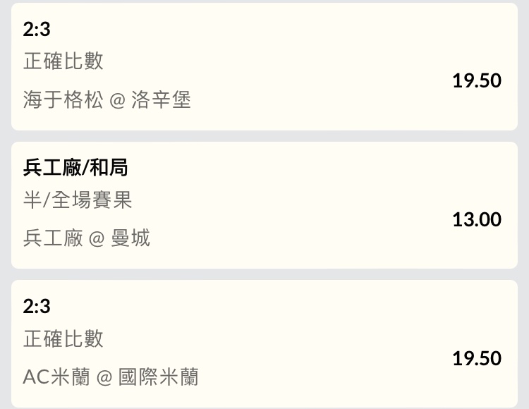Viewport: 529px width, 409px height.
Task: Open 兵工廠 in the 兵工廠 @ 曼城 line
Action: point(53,238)
